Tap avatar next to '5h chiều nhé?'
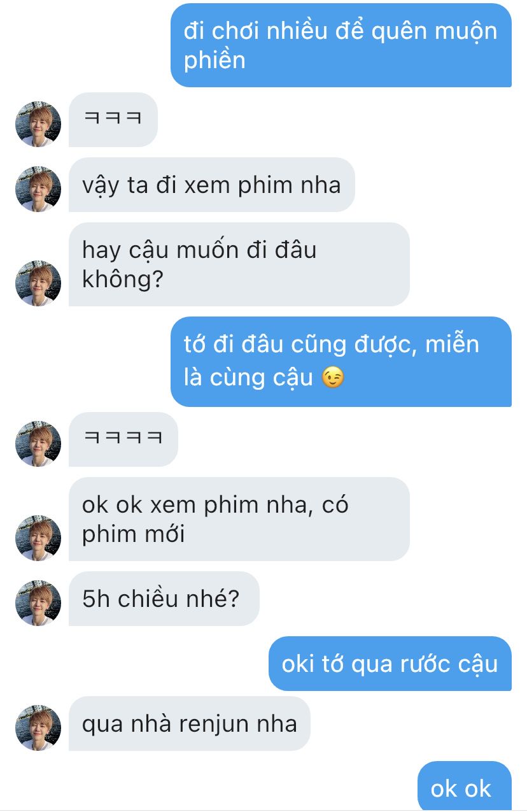The height and width of the screenshot is (812, 527). click(x=38, y=602)
